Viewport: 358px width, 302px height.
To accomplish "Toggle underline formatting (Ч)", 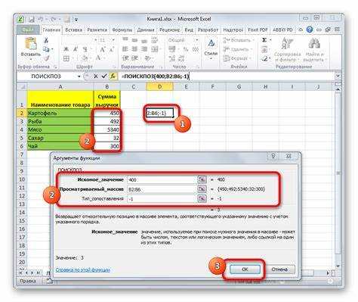I will (85, 49).
